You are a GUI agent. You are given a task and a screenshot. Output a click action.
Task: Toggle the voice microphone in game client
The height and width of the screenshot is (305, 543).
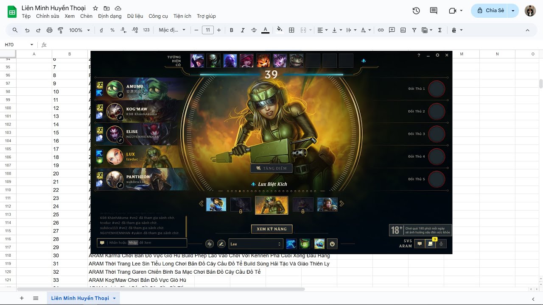pyautogui.click(x=441, y=244)
